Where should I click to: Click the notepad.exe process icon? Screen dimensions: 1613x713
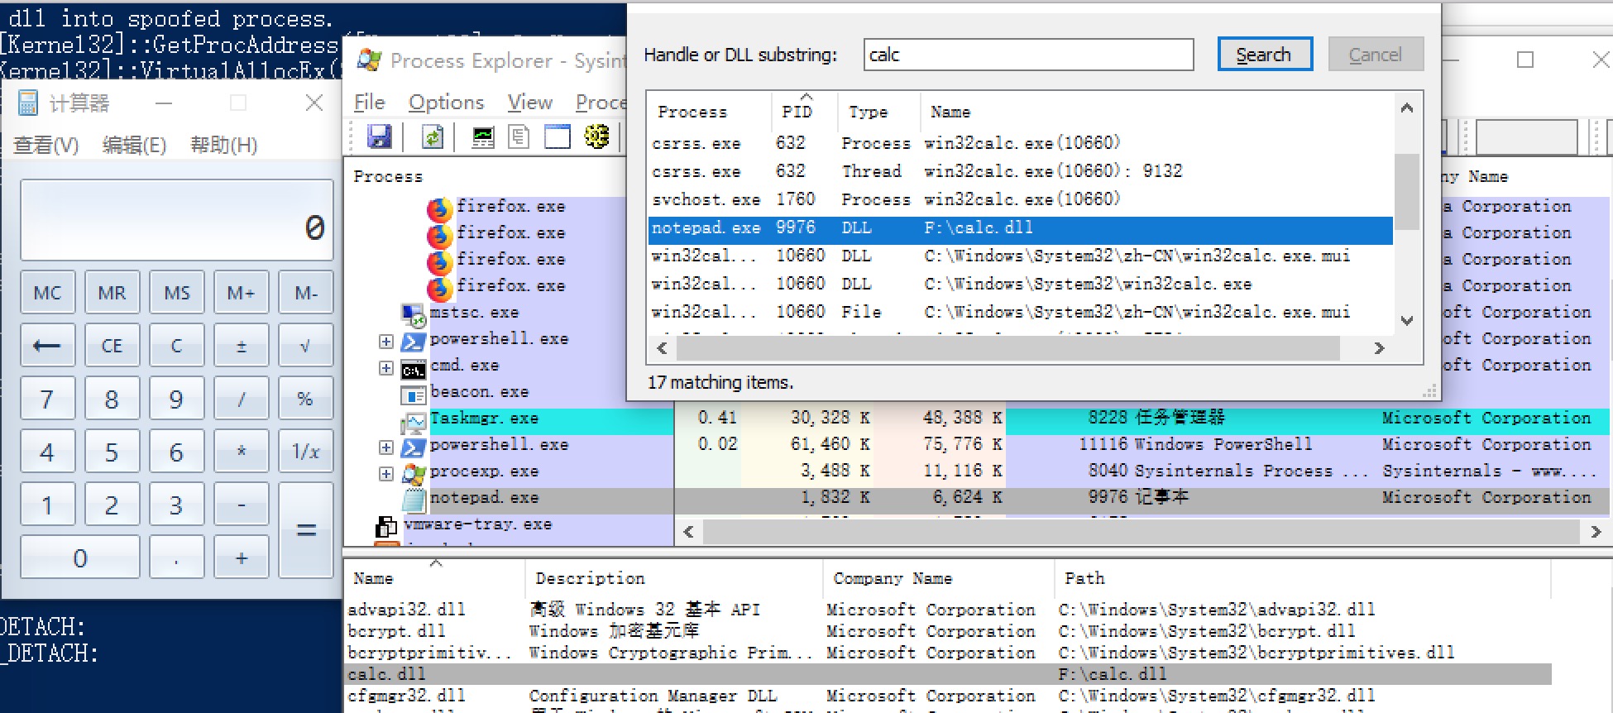413,500
